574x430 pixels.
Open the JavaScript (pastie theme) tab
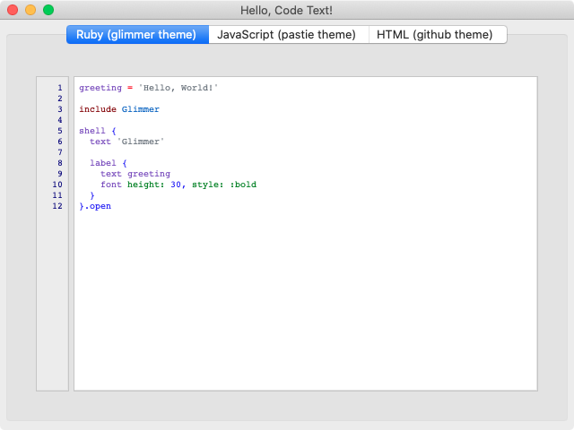(289, 35)
